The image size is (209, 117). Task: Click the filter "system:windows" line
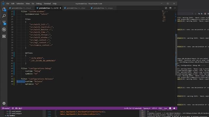coord(33,11)
